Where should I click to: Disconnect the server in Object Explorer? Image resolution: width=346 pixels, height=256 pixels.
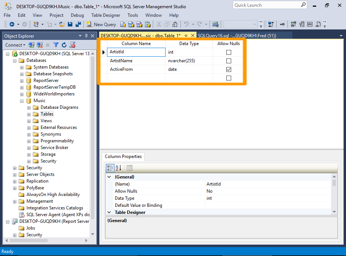[40, 44]
